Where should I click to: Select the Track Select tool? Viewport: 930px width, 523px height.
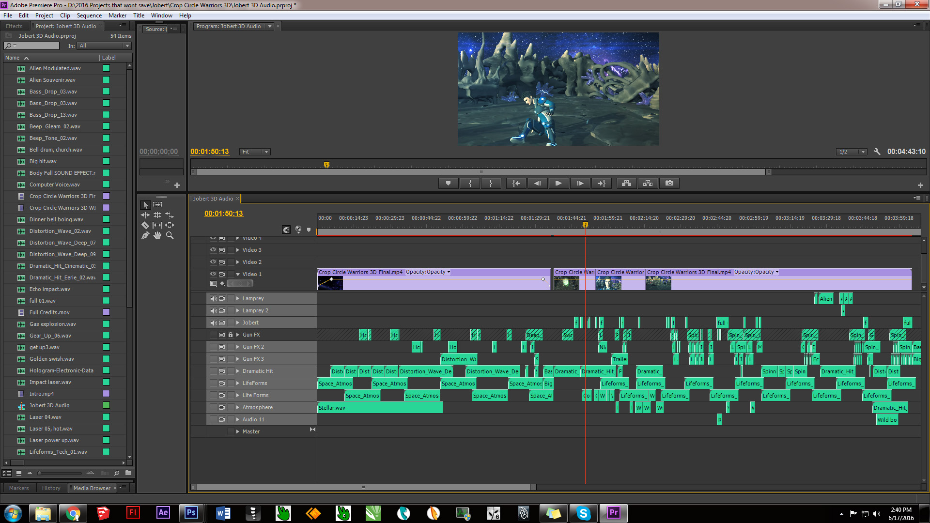[x=157, y=205]
